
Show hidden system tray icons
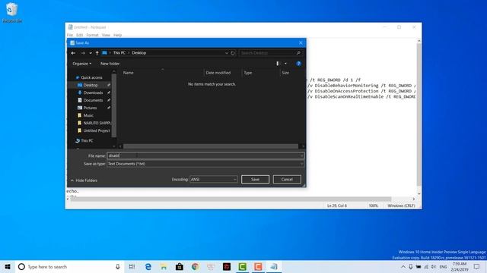(x=403, y=266)
